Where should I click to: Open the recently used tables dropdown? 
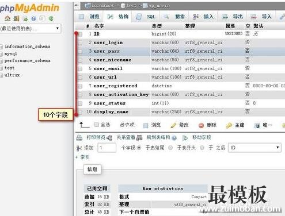[30, 29]
